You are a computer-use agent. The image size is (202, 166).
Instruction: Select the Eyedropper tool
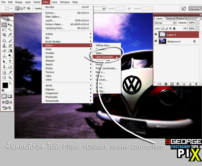(10, 73)
